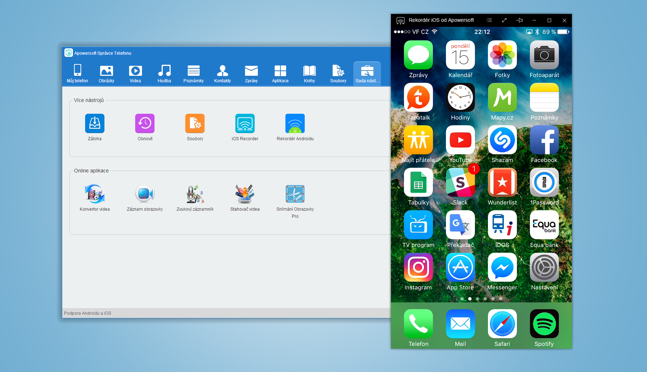Viewport: 647px width, 372px height.
Task: Tap Safari in the iPhone dock
Action: [x=502, y=324]
